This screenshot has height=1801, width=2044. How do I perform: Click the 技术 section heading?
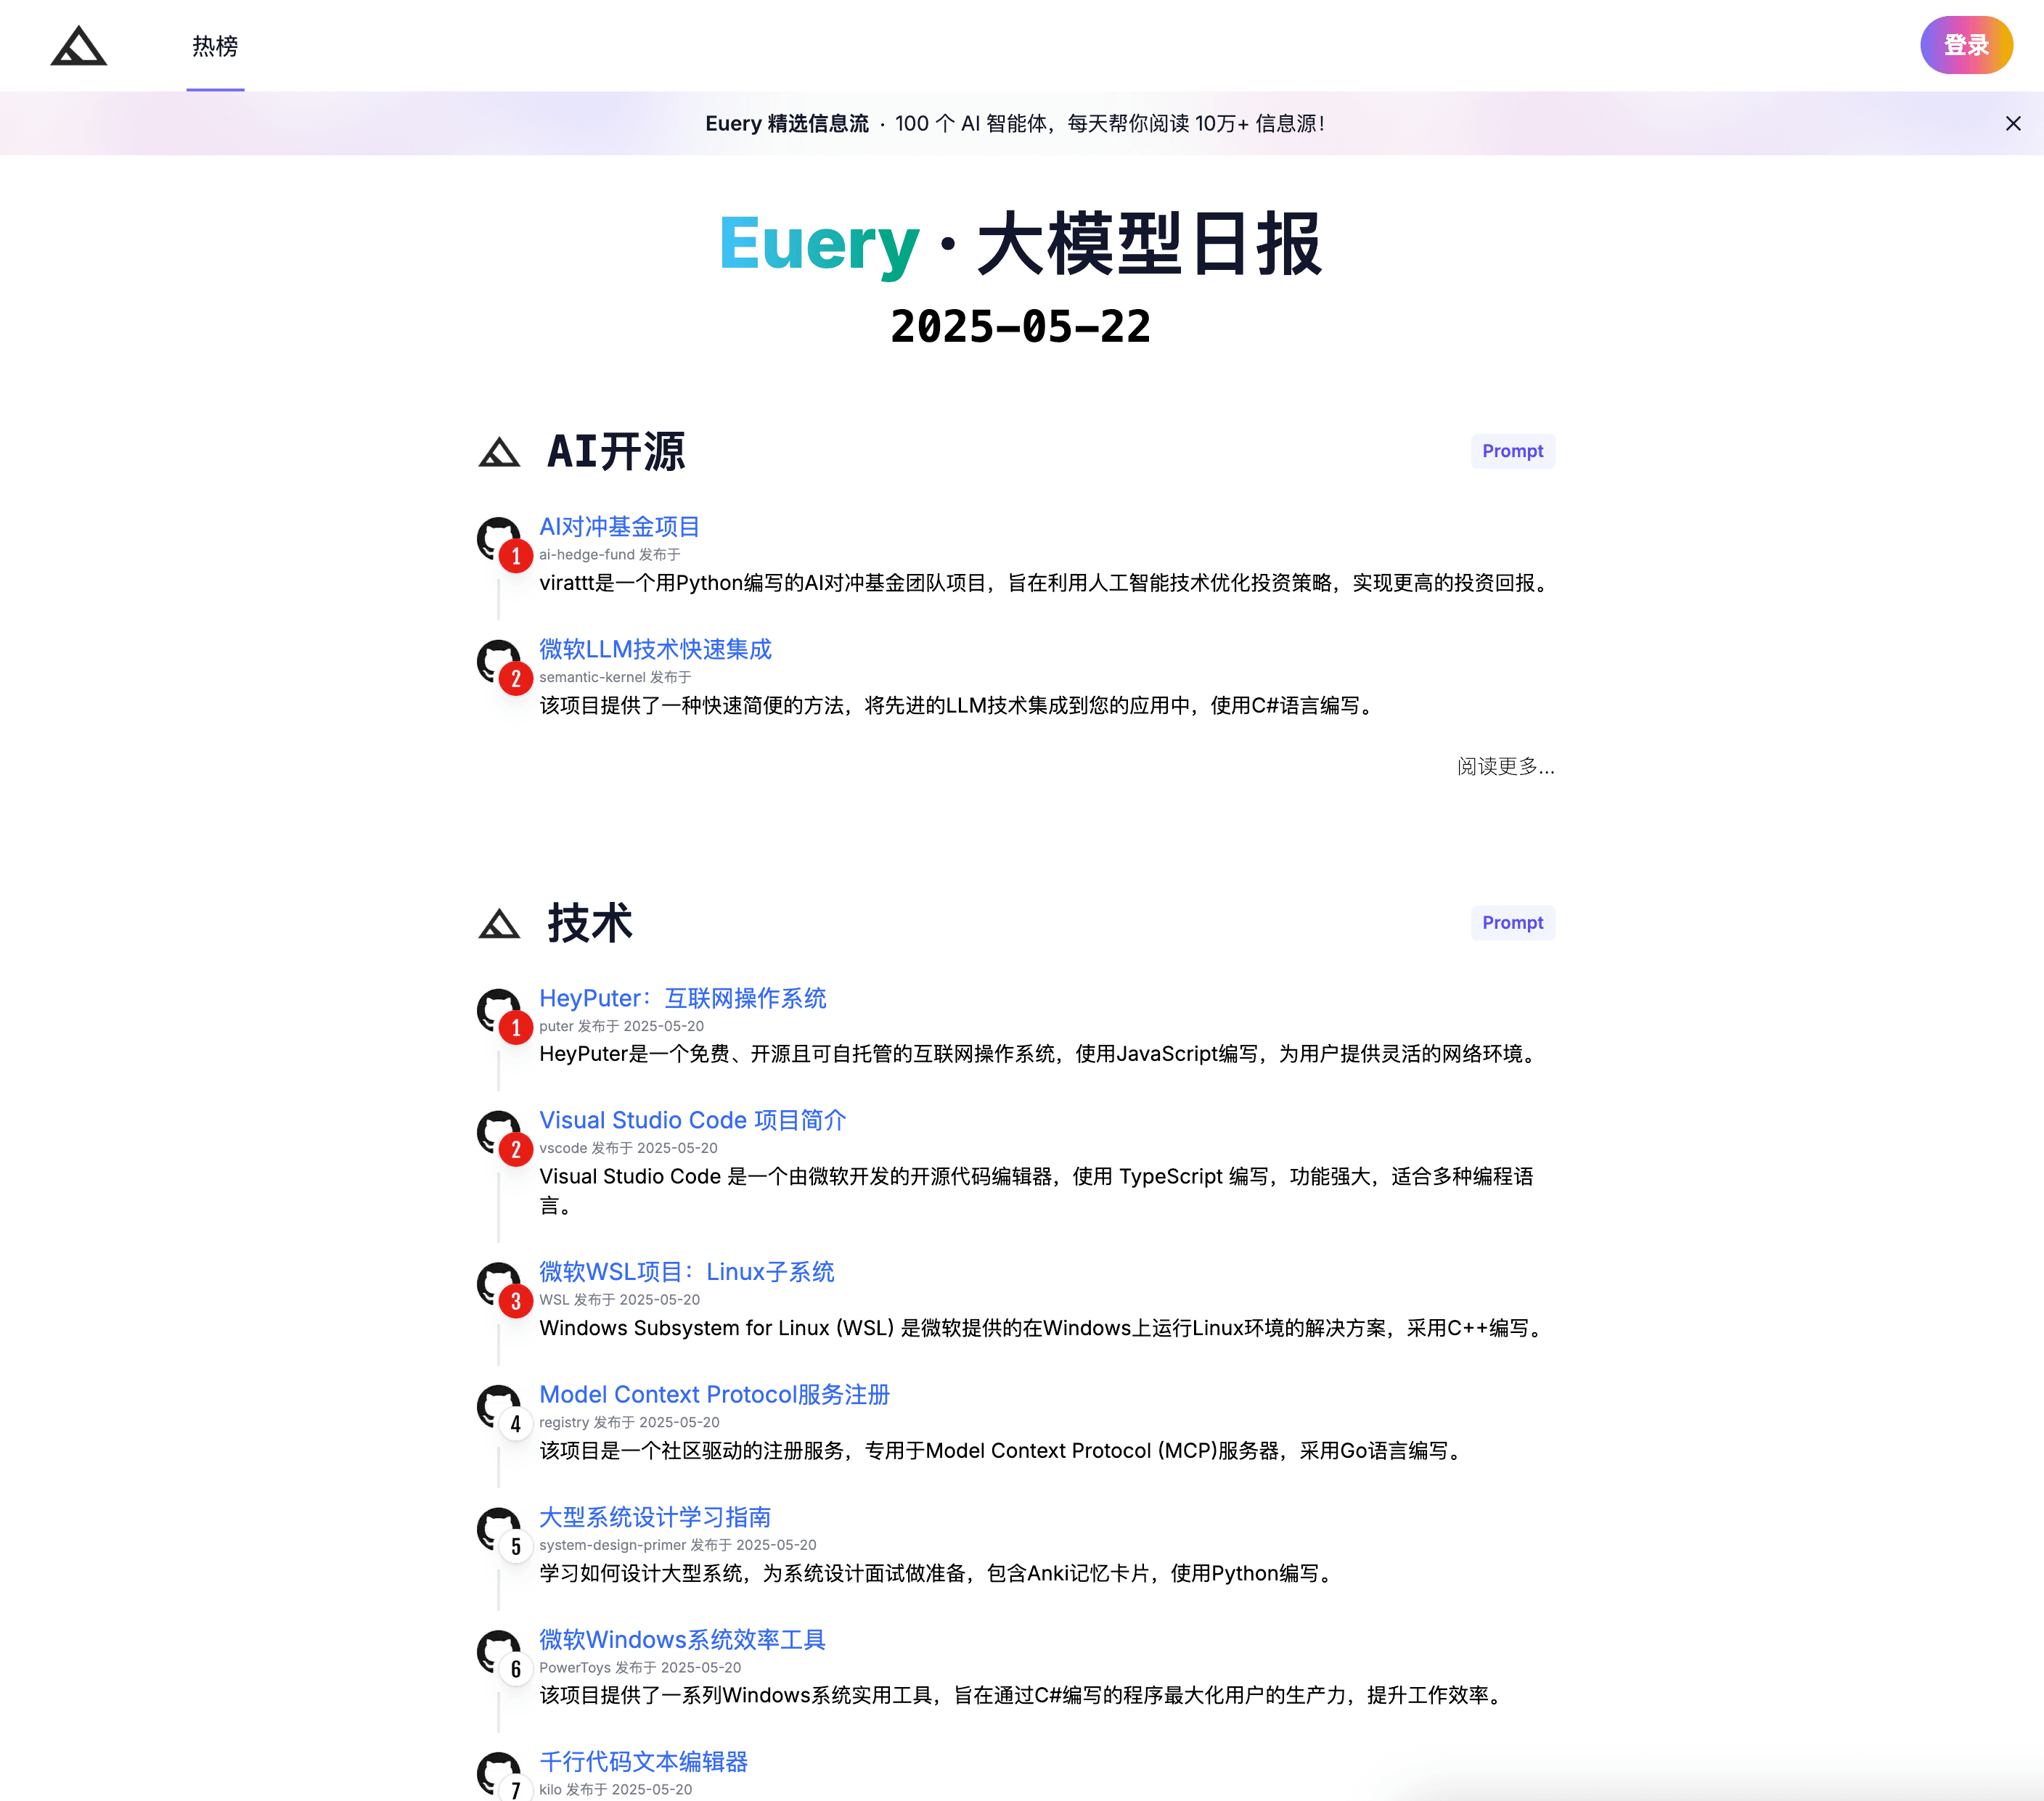point(589,924)
